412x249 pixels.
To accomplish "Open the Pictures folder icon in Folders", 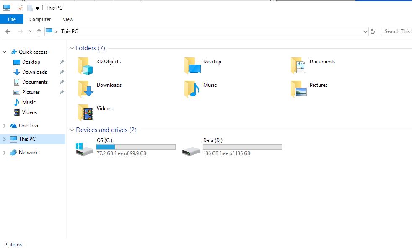I will [x=299, y=89].
